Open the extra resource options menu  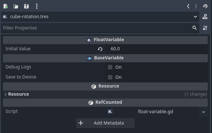37,6
